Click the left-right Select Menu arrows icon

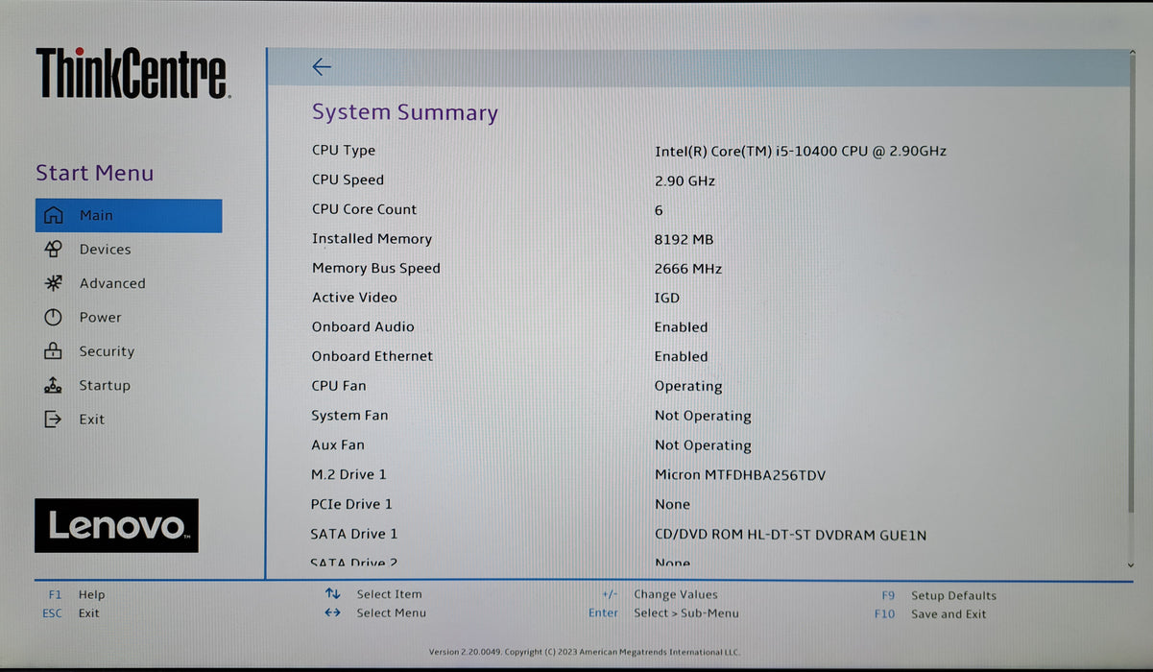click(x=332, y=612)
